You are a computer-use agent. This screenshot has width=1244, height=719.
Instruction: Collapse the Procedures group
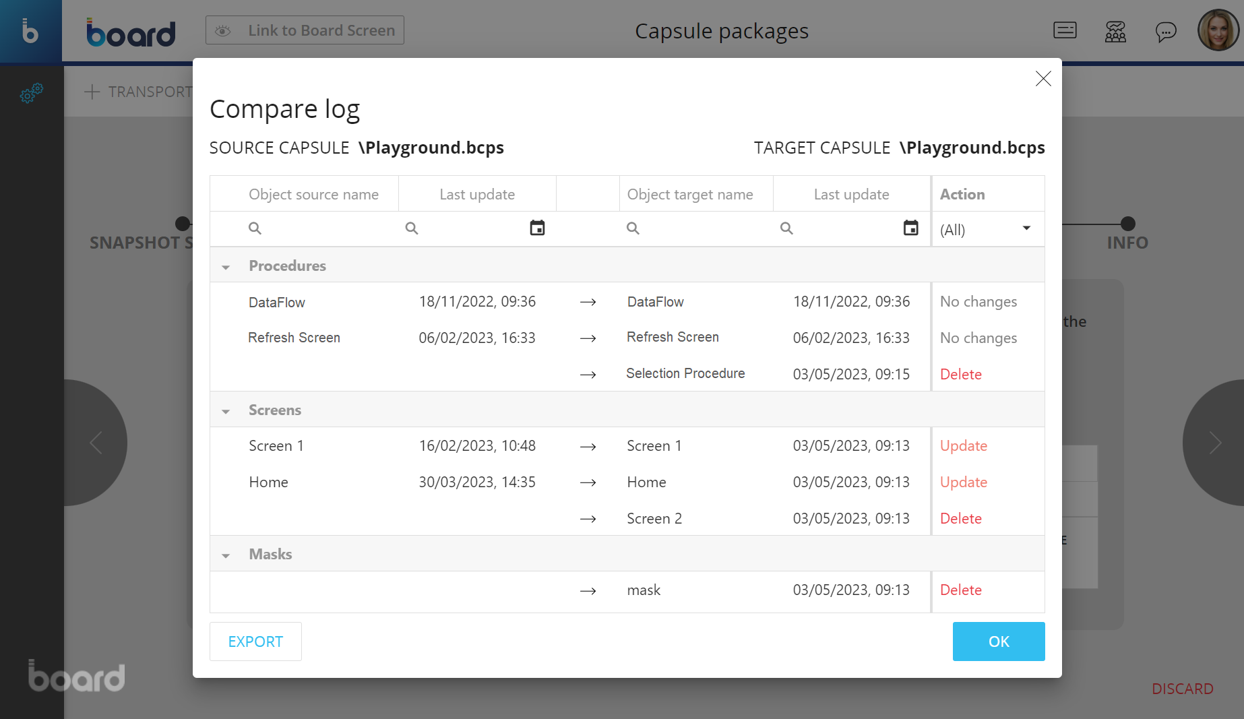(226, 267)
